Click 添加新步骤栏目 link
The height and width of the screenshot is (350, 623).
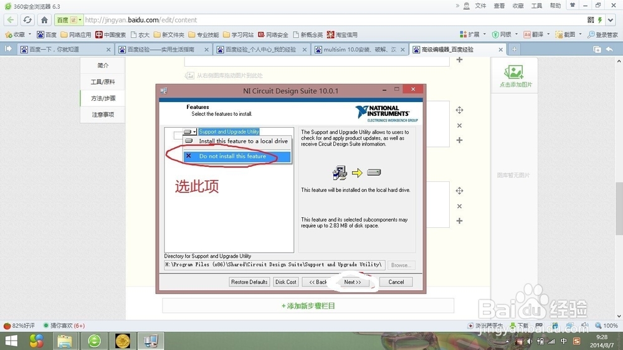308,306
